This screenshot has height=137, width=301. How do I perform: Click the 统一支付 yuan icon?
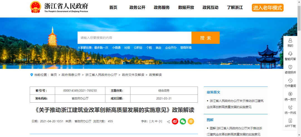290,94
